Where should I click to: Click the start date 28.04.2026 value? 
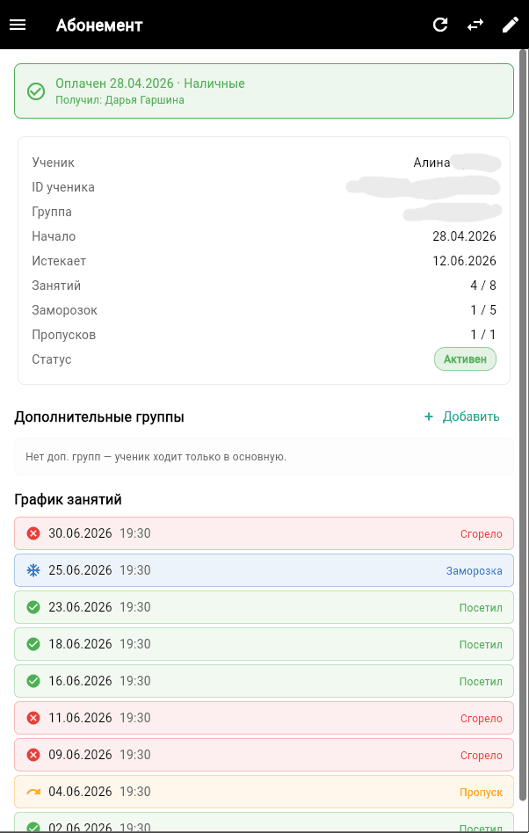[x=464, y=236]
